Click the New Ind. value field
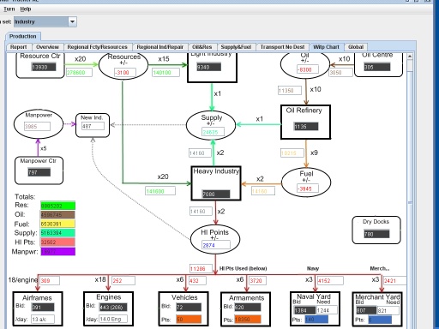This screenshot has height=329, width=439. click(x=93, y=126)
